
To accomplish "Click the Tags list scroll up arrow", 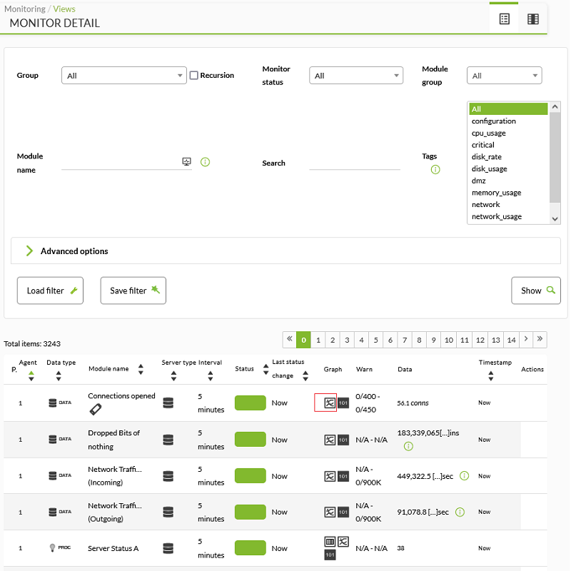I will [555, 106].
